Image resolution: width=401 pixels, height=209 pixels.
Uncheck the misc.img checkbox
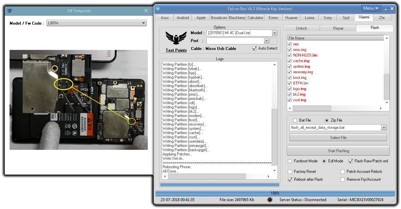click(x=290, y=50)
